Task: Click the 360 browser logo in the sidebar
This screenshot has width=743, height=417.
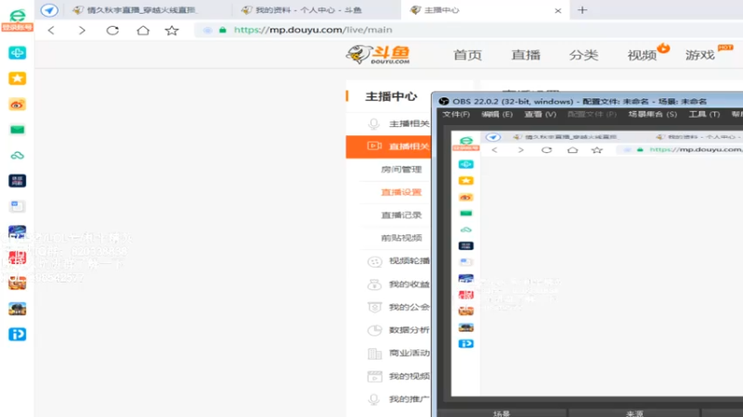Action: tap(17, 15)
